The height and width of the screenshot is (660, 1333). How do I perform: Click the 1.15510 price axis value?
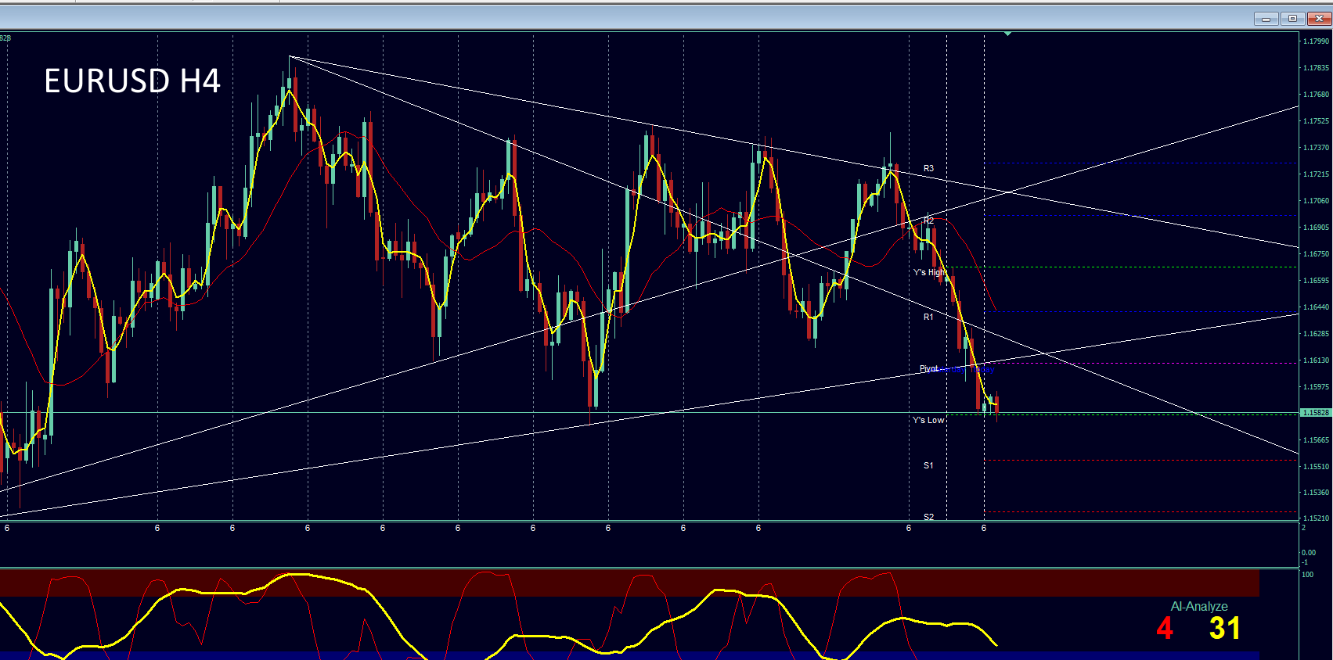point(1317,467)
